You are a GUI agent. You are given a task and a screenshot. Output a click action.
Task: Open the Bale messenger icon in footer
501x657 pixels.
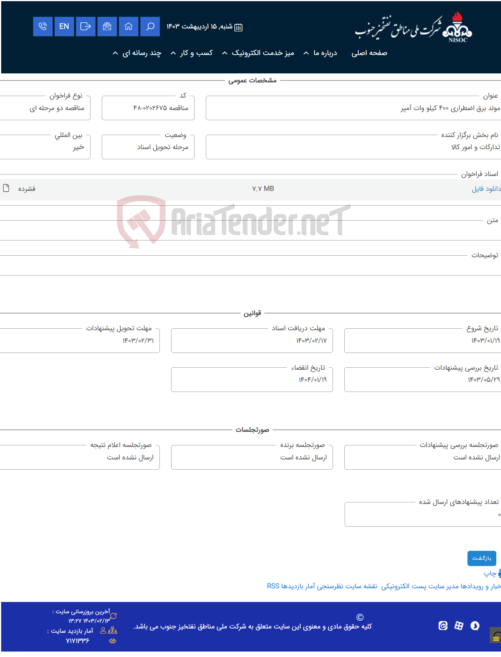point(475,626)
